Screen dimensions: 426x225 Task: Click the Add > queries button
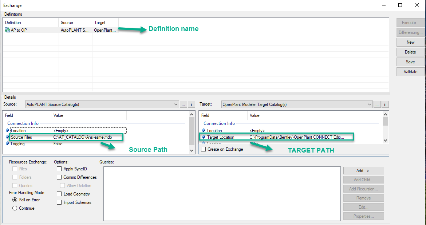point(363,171)
